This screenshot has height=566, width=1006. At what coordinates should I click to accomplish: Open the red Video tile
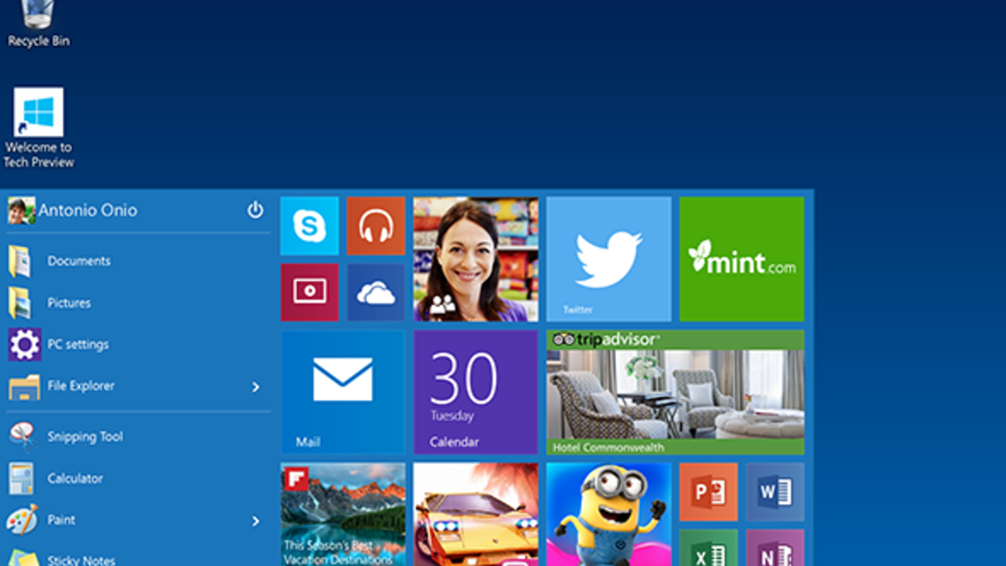309,292
